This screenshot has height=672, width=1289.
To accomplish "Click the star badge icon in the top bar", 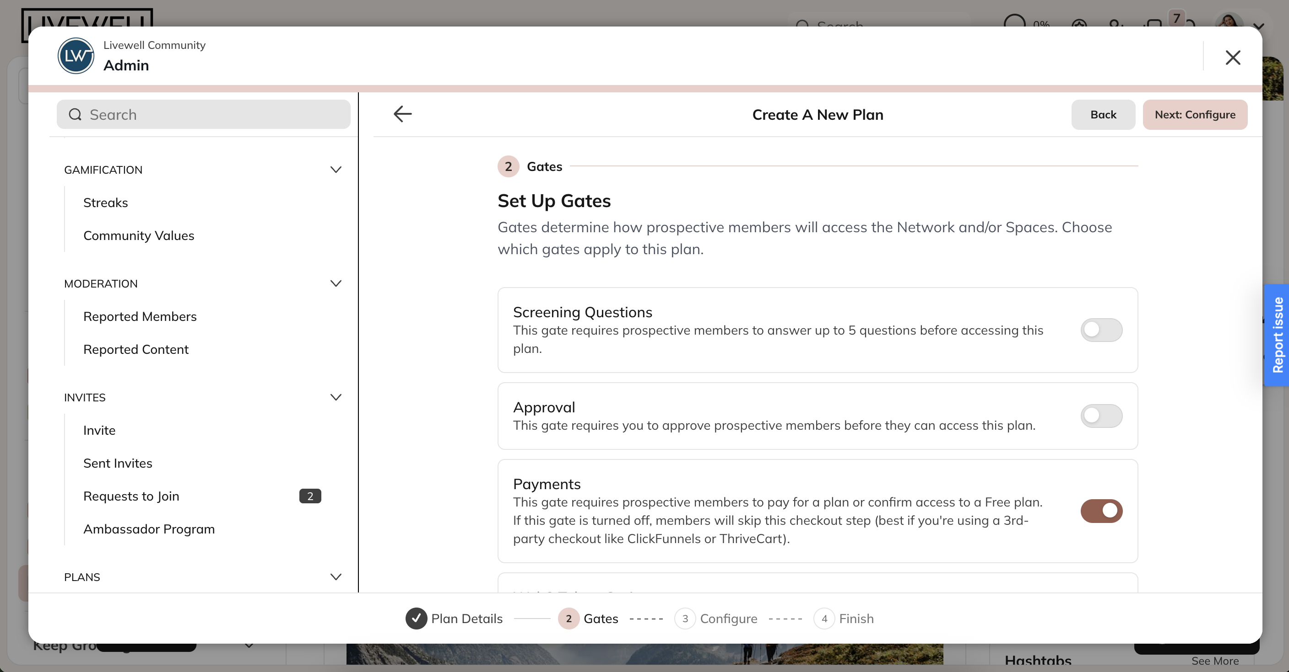I will [x=1079, y=26].
